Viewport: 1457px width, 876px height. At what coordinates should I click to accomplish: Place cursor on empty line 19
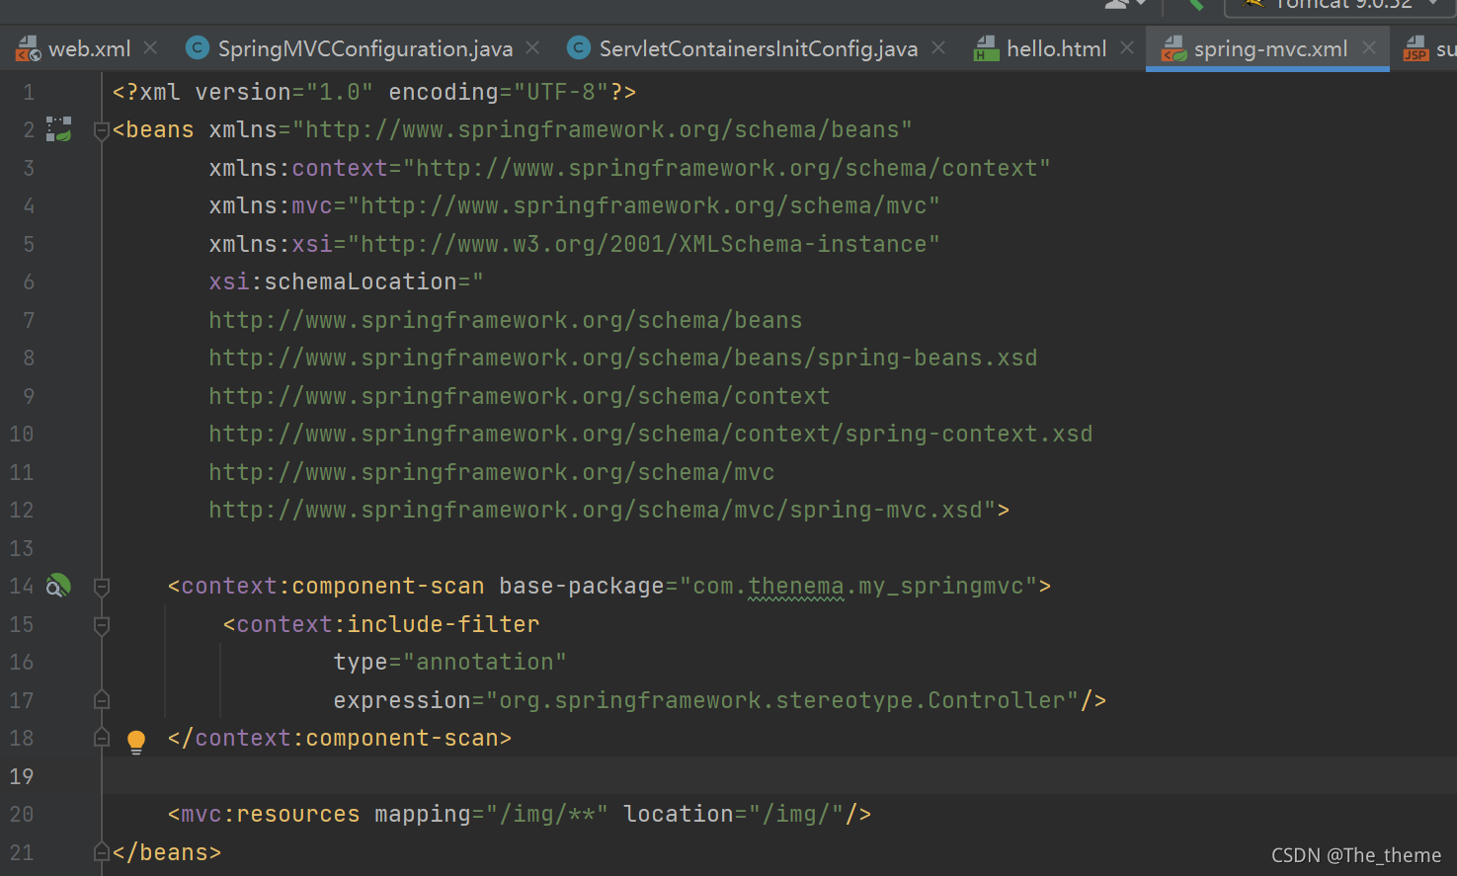[x=779, y=775]
